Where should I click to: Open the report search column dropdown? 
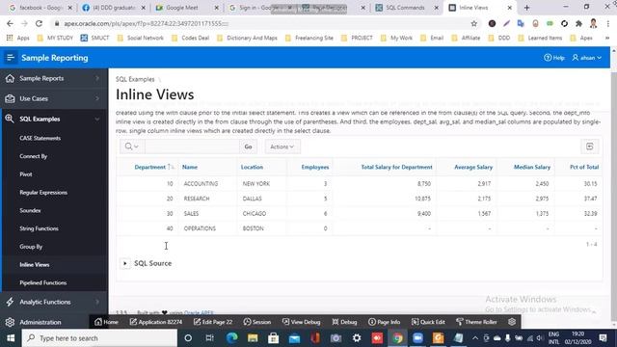pyautogui.click(x=132, y=147)
